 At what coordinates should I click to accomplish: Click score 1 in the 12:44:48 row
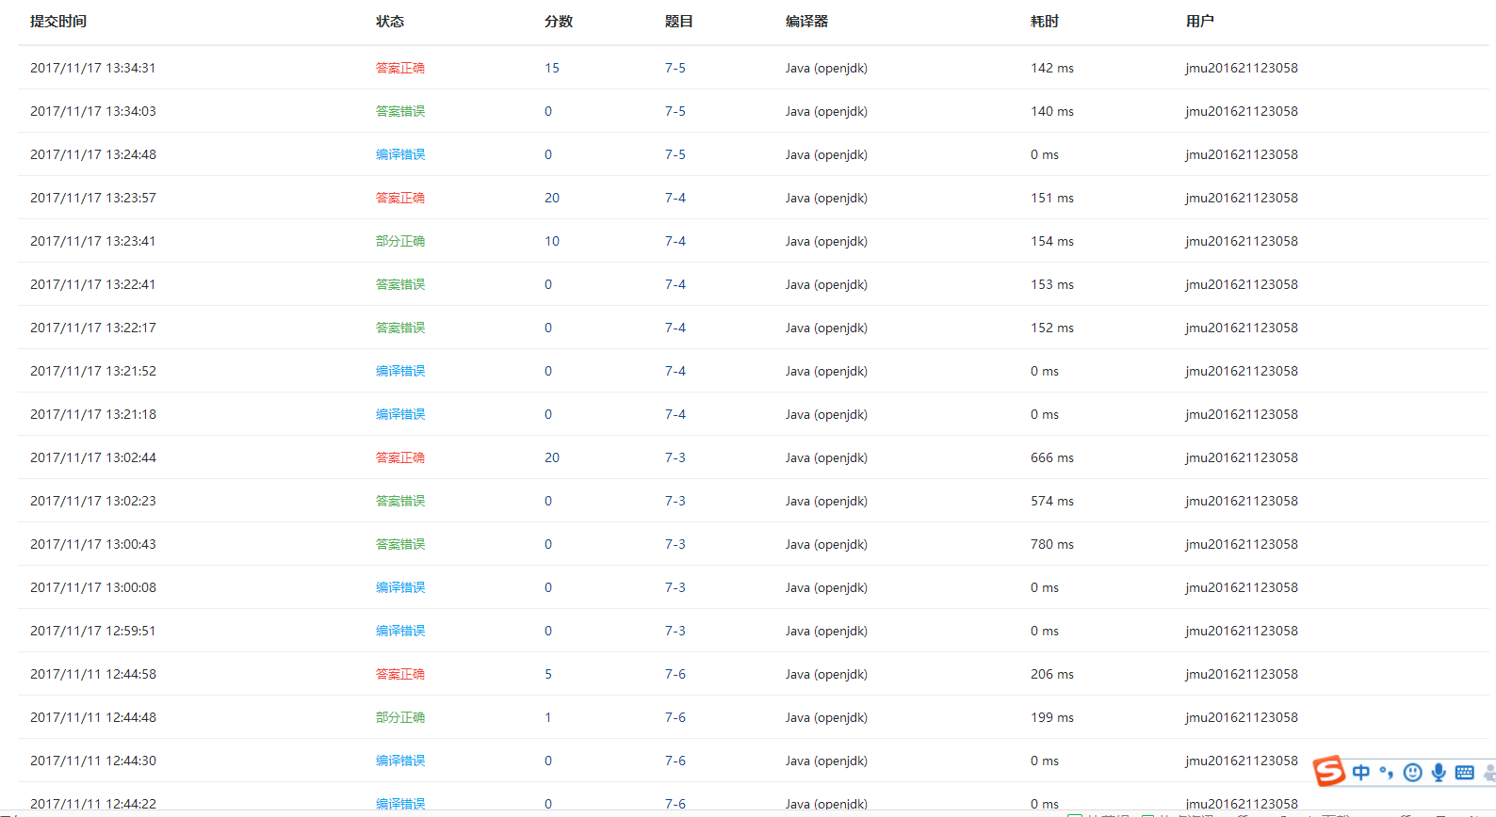[548, 717]
